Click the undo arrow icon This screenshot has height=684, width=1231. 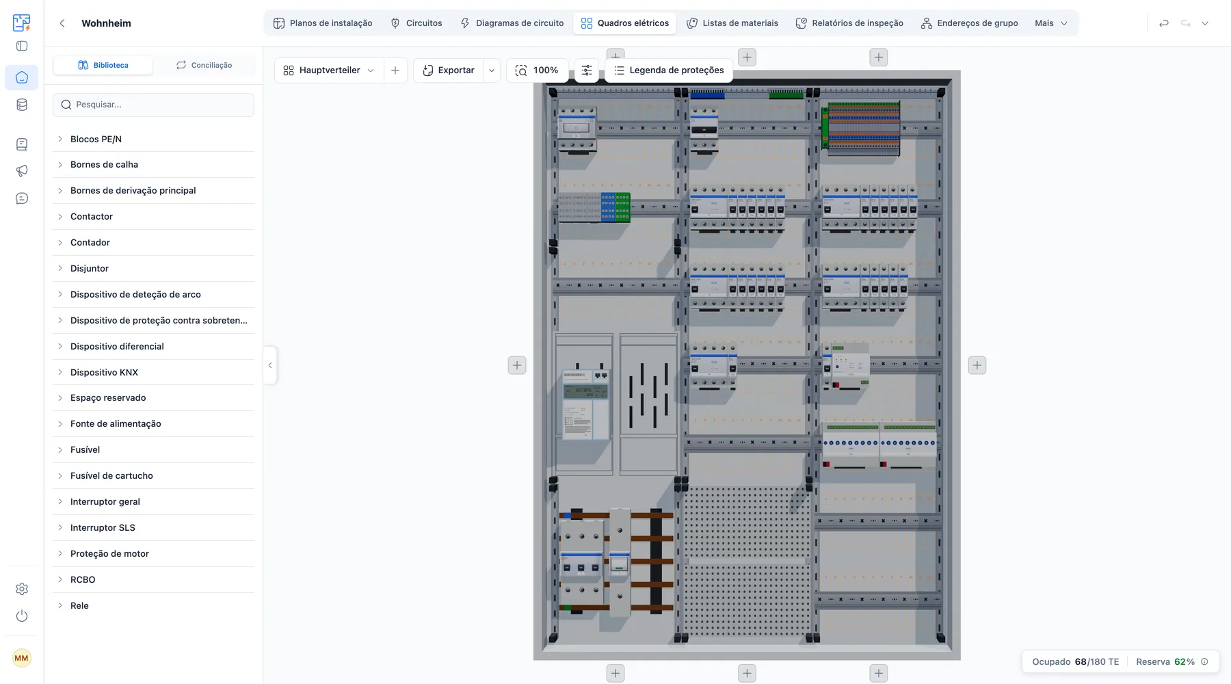click(1164, 23)
